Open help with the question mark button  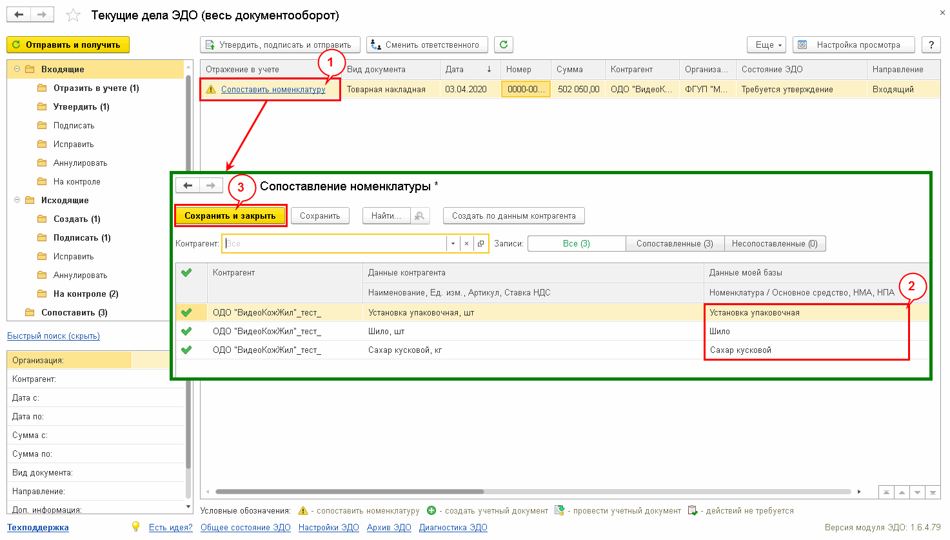(931, 45)
